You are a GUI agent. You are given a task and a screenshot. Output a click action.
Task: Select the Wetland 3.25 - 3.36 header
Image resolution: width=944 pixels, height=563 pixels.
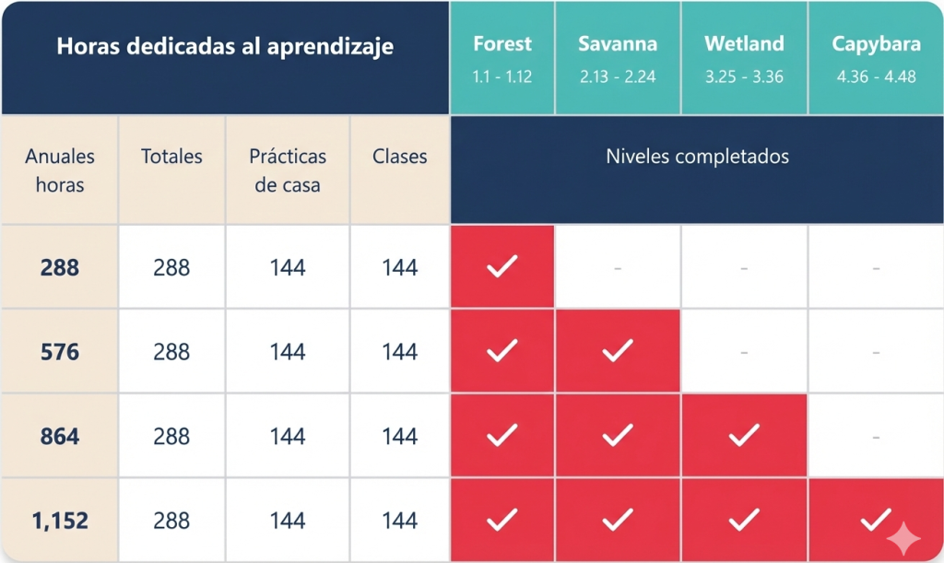pos(744,58)
